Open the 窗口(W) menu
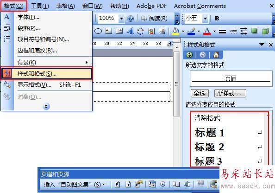 point(92,6)
